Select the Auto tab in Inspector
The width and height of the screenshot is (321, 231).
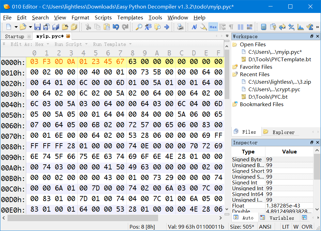pos(245,218)
